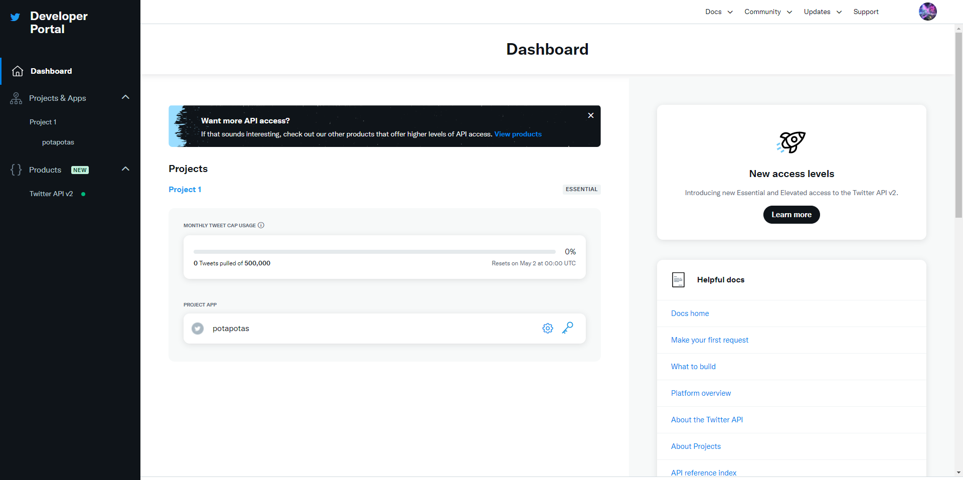
Task: Click the Monthly Tweet Cap info icon
Action: [x=261, y=225]
